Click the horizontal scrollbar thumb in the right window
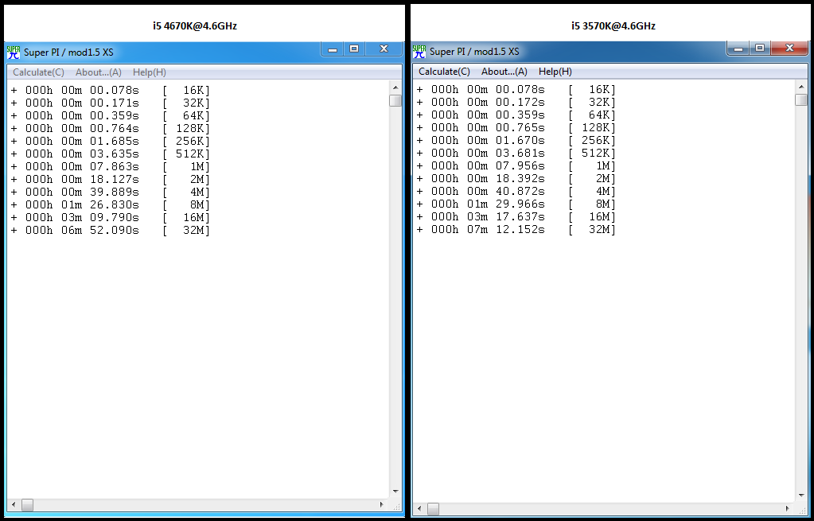 click(433, 508)
